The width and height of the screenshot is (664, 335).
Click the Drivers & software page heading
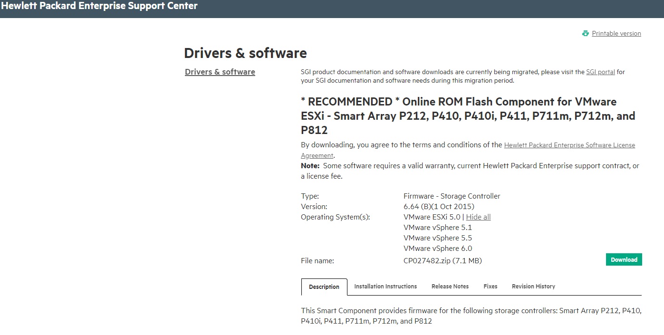pos(245,53)
